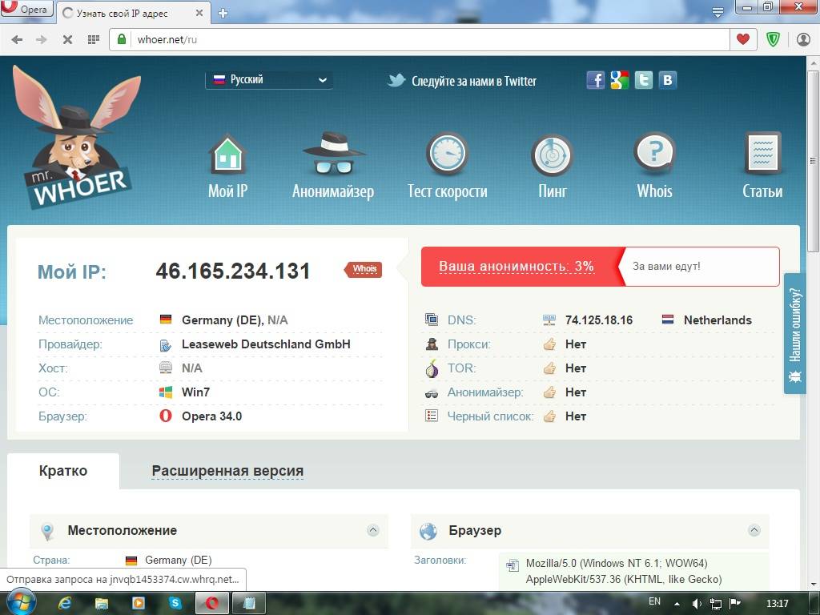Image resolution: width=820 pixels, height=615 pixels.
Task: Show hidden tray icons arrow
Action: coord(677,604)
